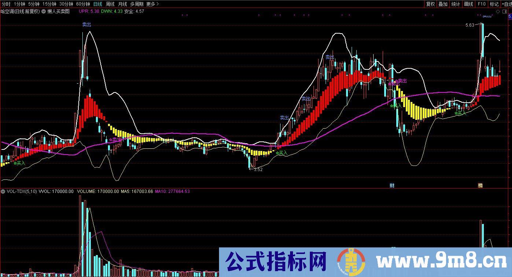This screenshot has height=277, width=512.
Task: Switch to 月线 monthly chart
Action: click(x=123, y=4)
